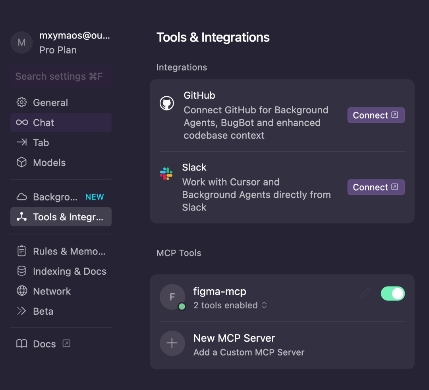Click the Network globe icon
Image resolution: width=429 pixels, height=390 pixels.
tap(22, 291)
